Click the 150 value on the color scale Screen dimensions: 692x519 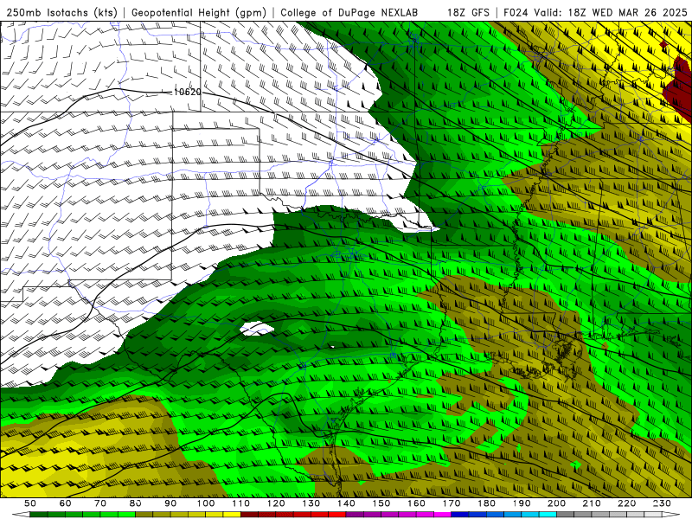tap(381, 503)
